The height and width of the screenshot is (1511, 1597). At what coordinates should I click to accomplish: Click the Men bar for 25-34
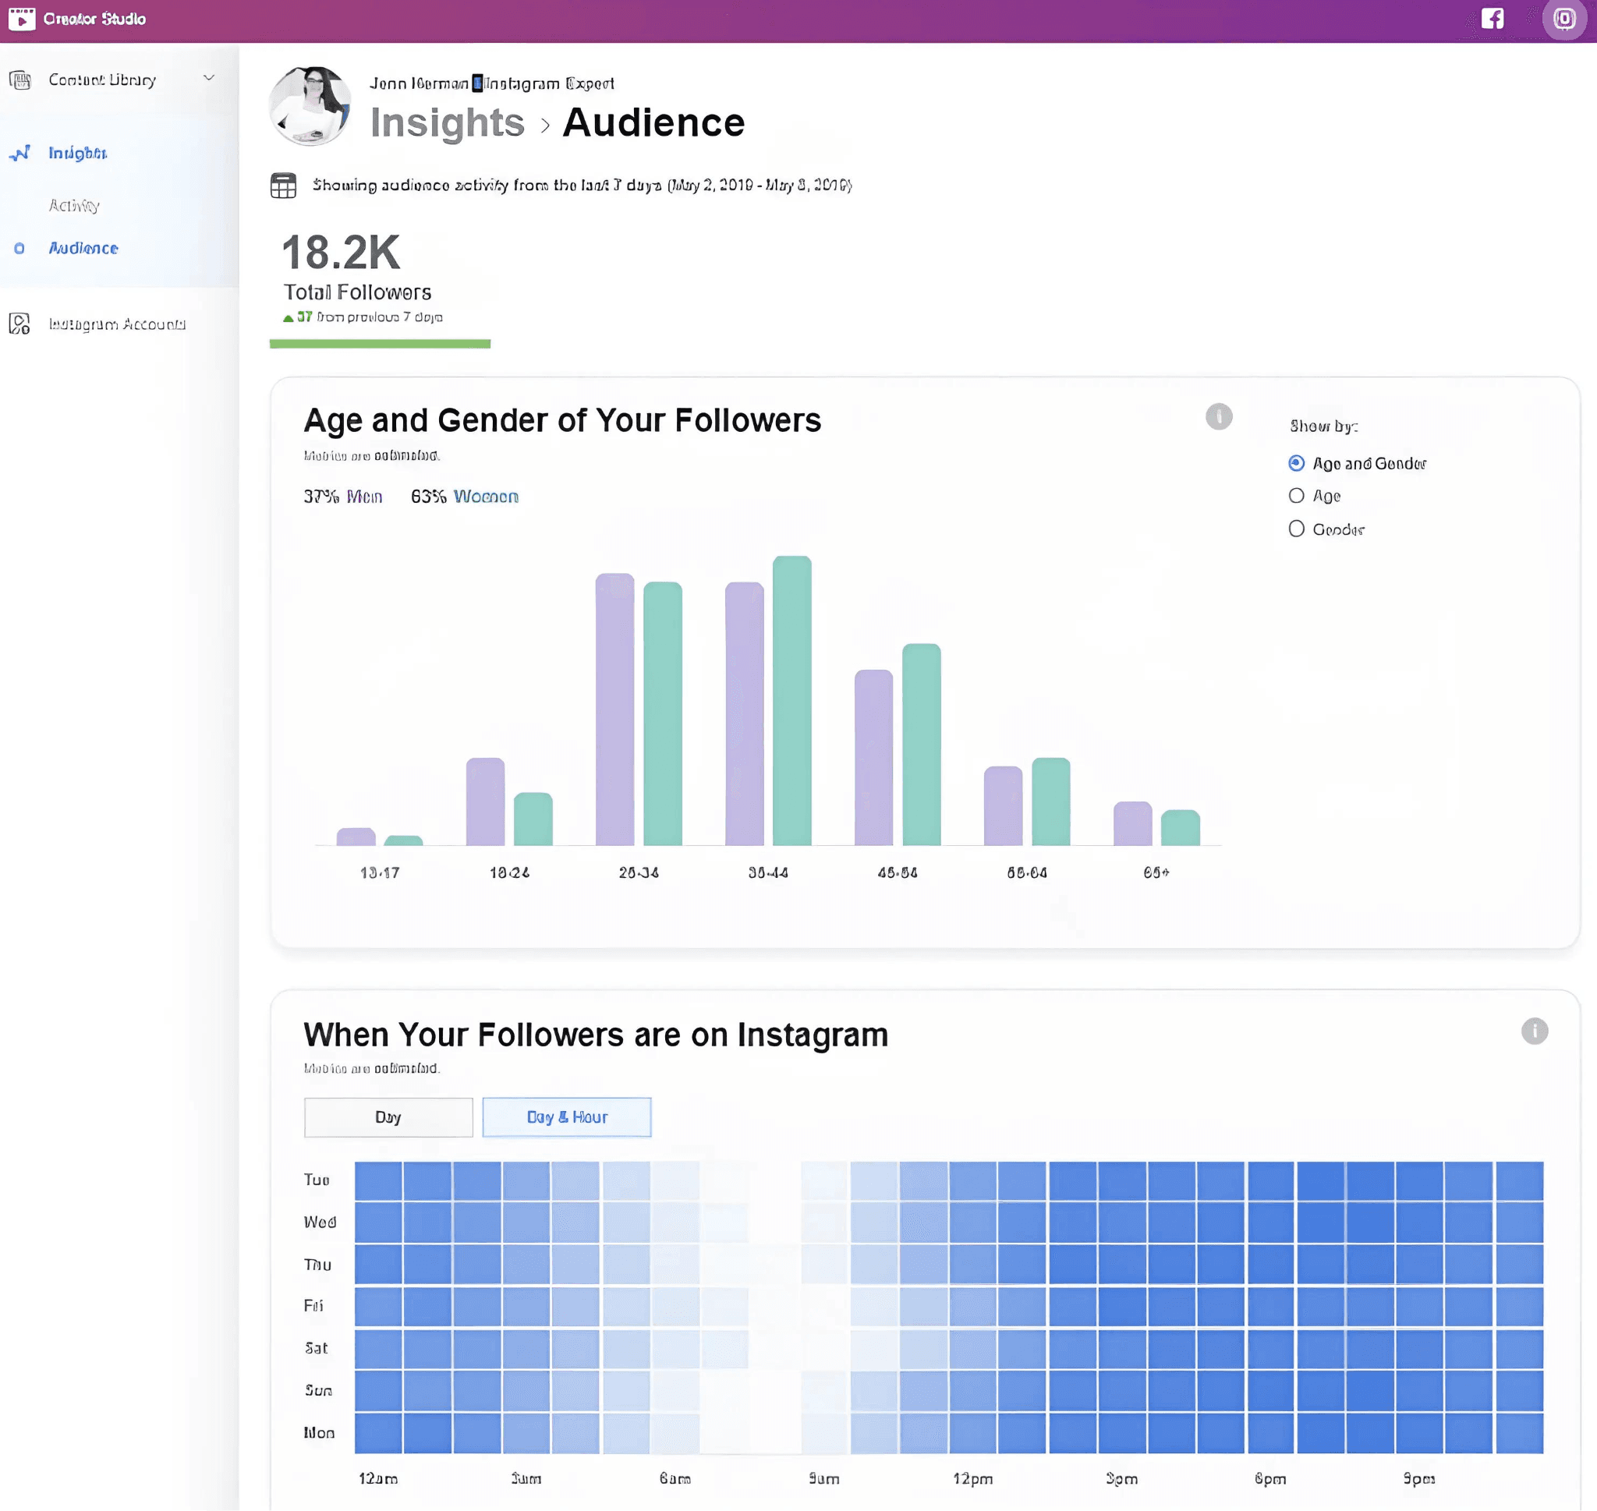tap(614, 709)
